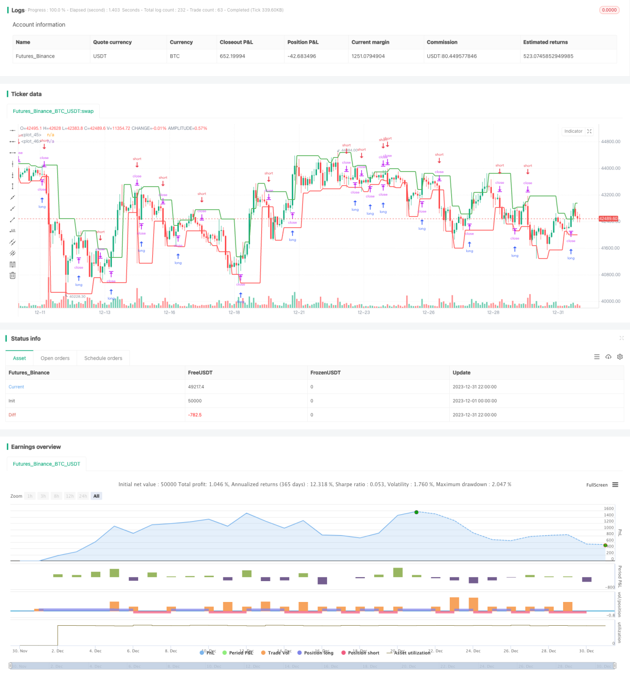Screen dimensions: 630x680
Task: Select the horizontal straight line drawing tool
Action: click(13, 130)
